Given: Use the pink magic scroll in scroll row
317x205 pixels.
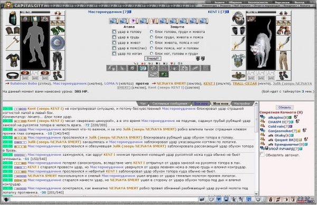Looking at the screenshot, I should click(134, 21).
